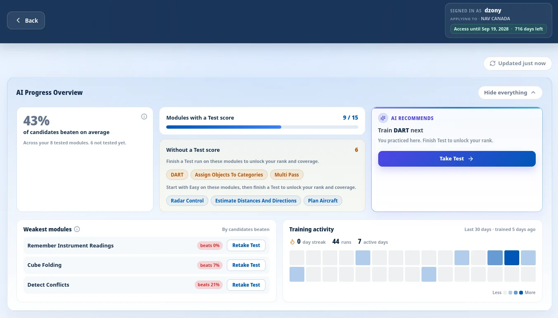The height and width of the screenshot is (318, 558).
Task: Collapse overview with Hide everything
Action: [510, 93]
